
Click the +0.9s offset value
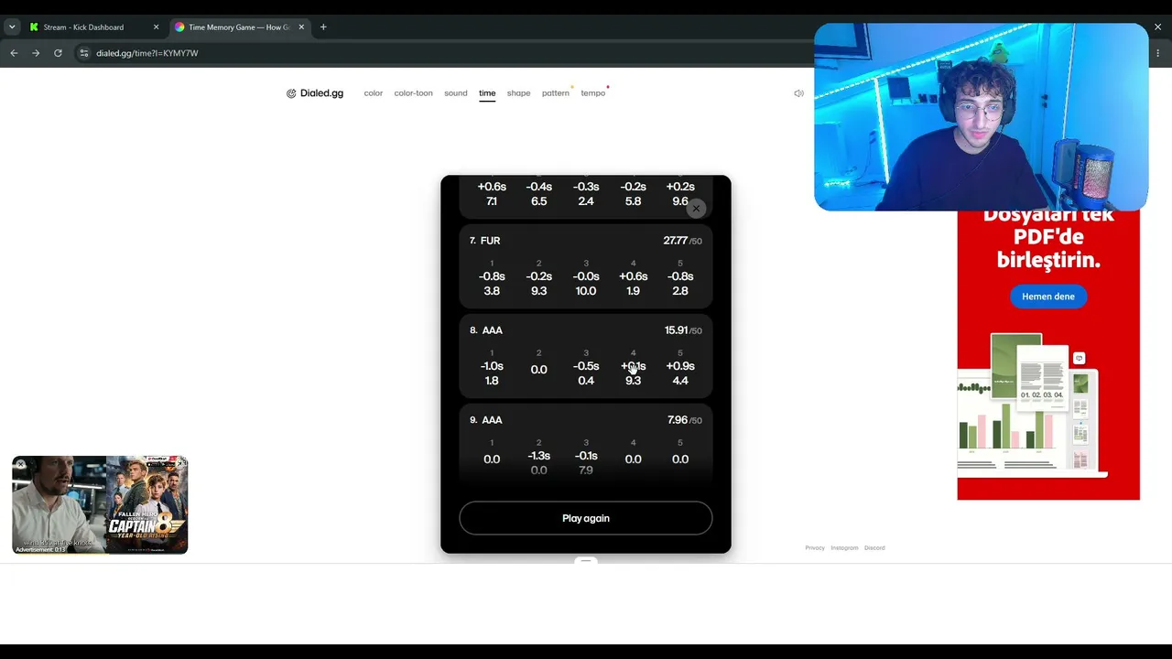(x=680, y=366)
